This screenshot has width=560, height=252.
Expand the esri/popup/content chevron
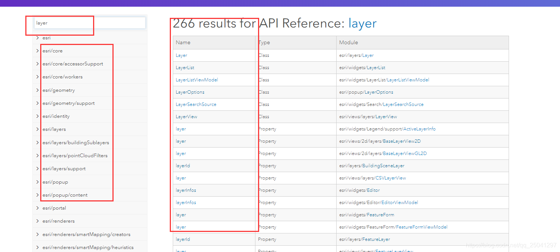pos(38,195)
